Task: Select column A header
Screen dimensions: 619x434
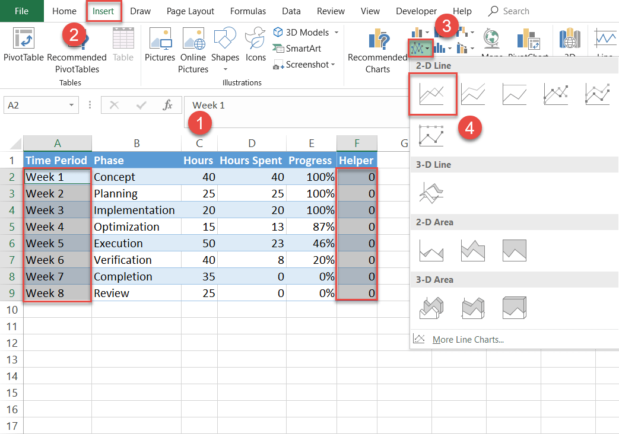Action: pyautogui.click(x=58, y=143)
